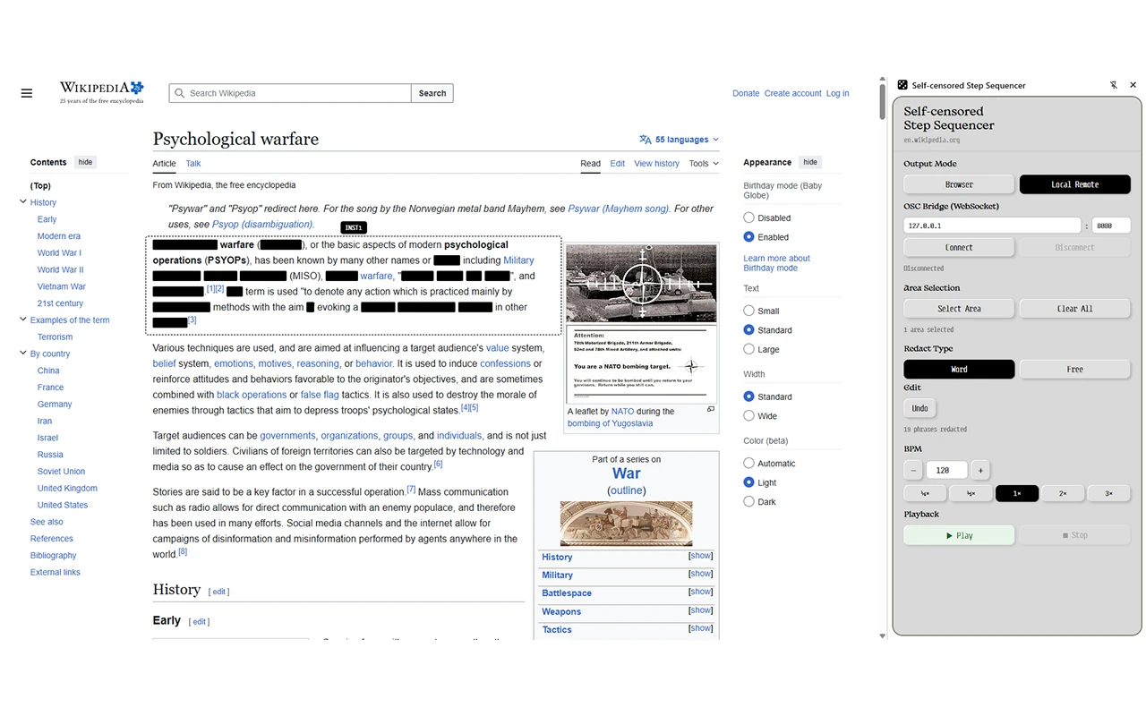Open Learn more about Birthday mode link

pos(776,263)
